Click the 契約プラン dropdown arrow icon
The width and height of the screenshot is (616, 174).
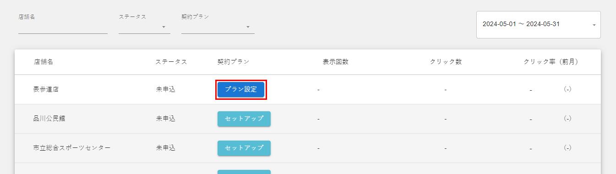[248, 27]
